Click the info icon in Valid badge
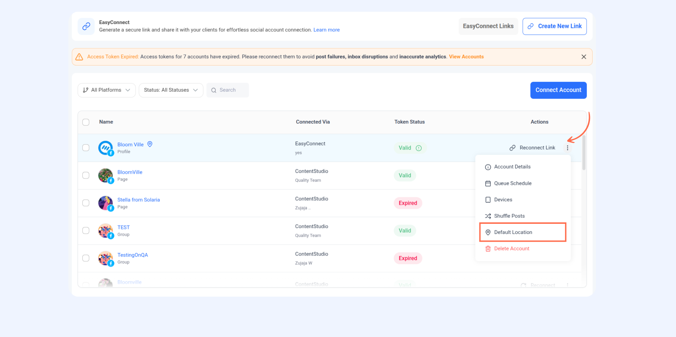 pos(419,148)
